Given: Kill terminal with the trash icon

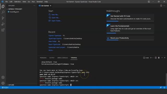Looking at the screenshot, I should pyautogui.click(x=159, y=58).
